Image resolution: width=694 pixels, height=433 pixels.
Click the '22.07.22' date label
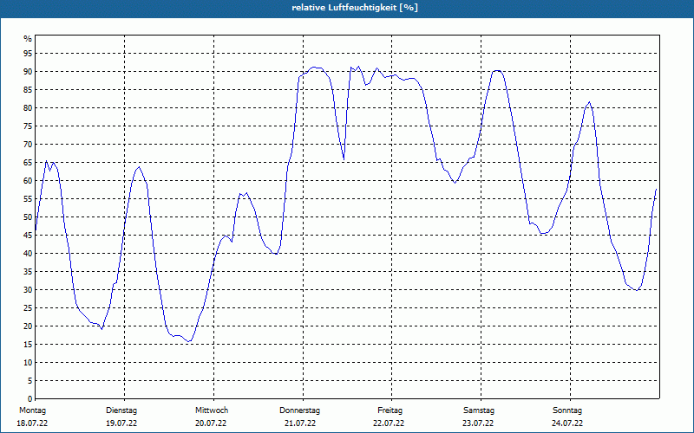[x=389, y=423]
